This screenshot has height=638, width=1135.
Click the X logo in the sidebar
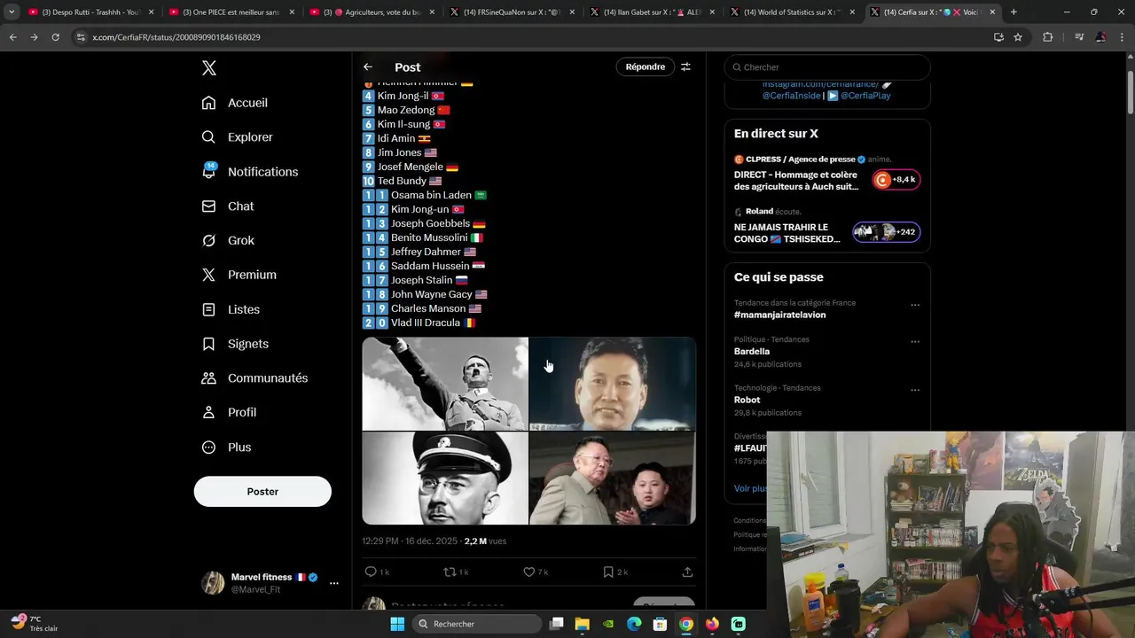point(208,68)
